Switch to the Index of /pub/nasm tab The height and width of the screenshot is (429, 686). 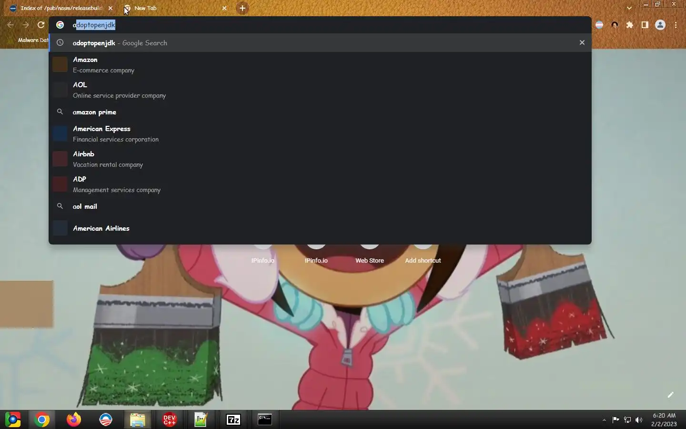(x=61, y=8)
